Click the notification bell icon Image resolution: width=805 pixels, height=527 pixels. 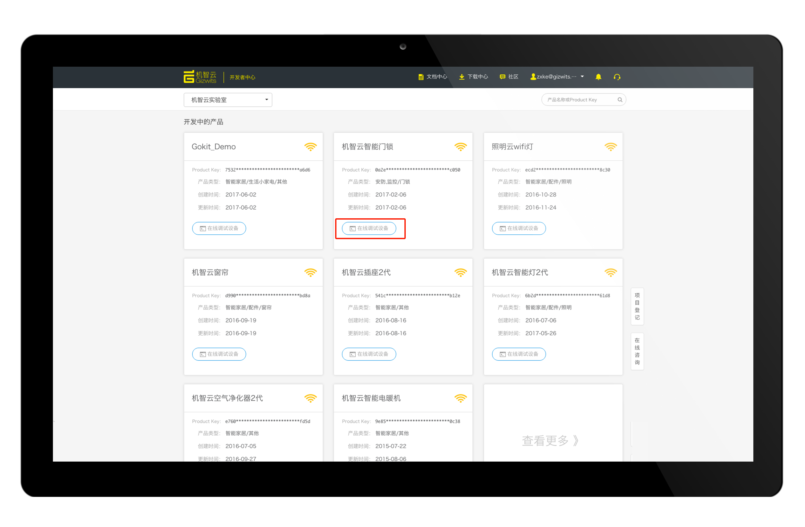click(x=598, y=77)
